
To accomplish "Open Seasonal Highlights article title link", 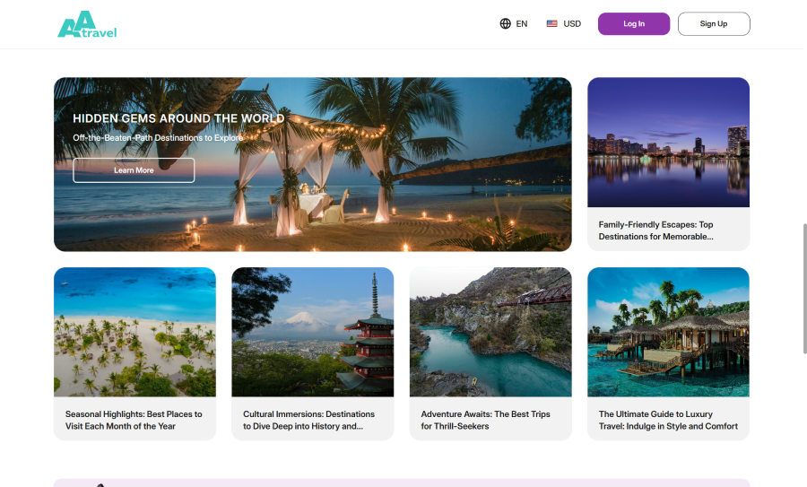I will coord(134,420).
